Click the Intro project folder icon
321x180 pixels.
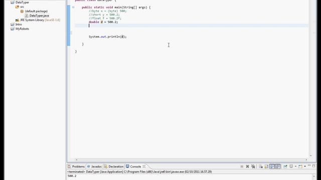point(13,24)
